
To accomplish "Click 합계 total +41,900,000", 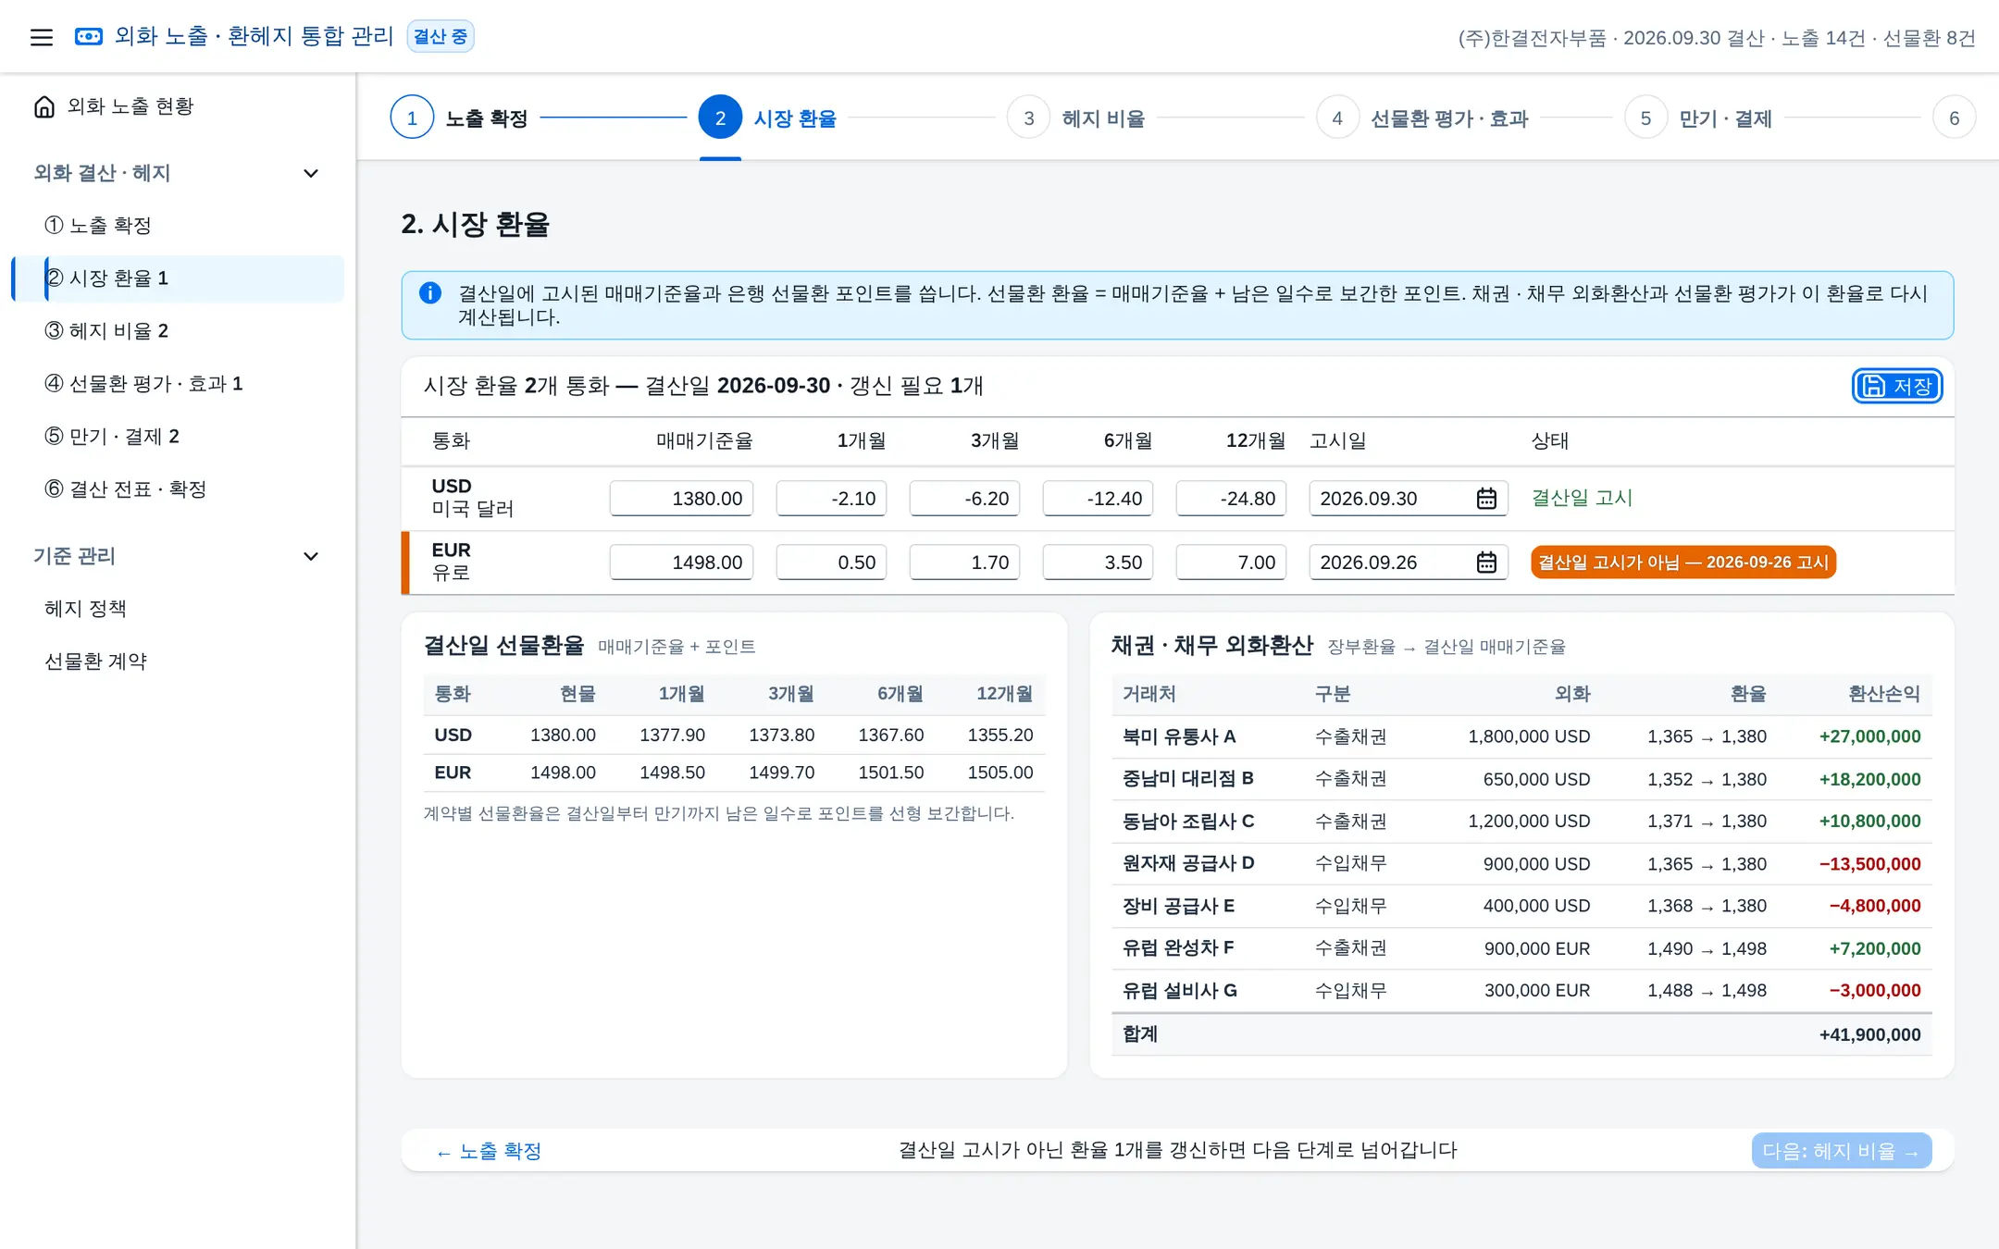I will 1869,1035.
